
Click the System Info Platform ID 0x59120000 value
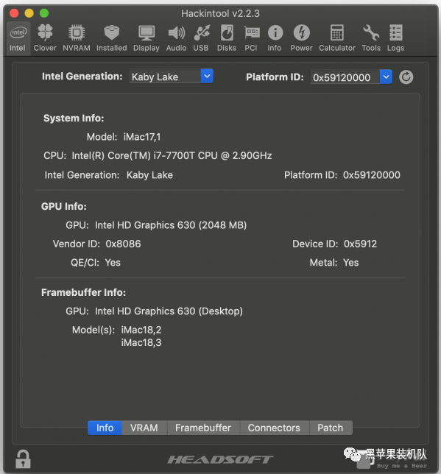372,175
